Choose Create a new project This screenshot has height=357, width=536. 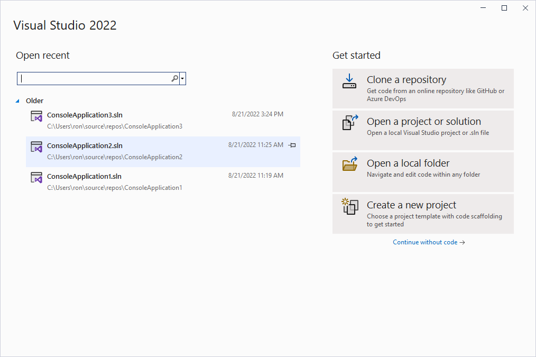pos(423,213)
